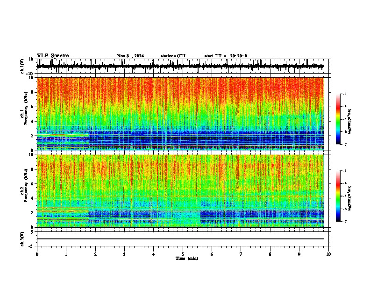The image size is (370, 285).
Task: Click the time axis tick label '10'
Action: [328, 254]
